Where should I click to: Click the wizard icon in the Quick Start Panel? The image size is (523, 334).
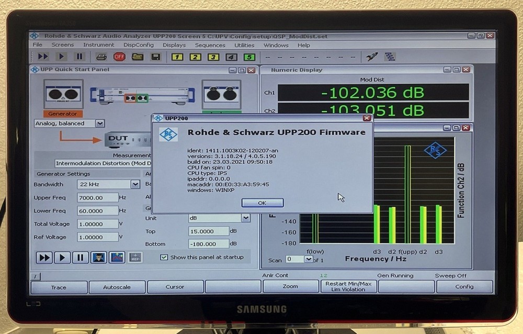click(x=98, y=258)
